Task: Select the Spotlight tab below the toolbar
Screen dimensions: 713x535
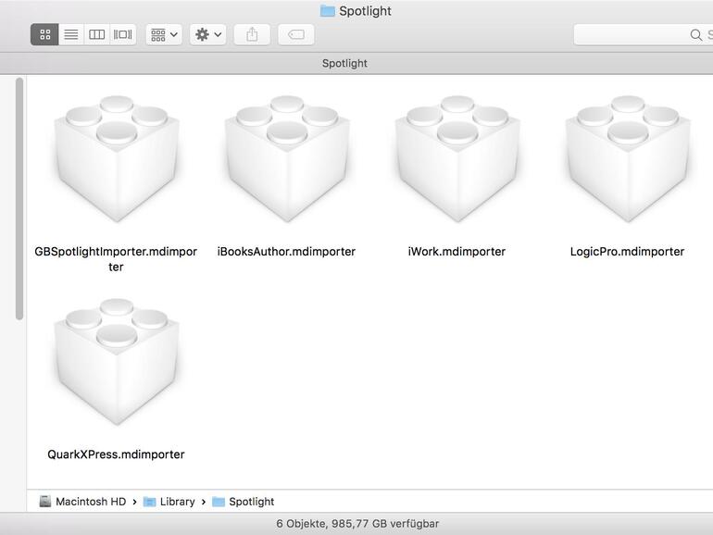Action: coord(344,63)
